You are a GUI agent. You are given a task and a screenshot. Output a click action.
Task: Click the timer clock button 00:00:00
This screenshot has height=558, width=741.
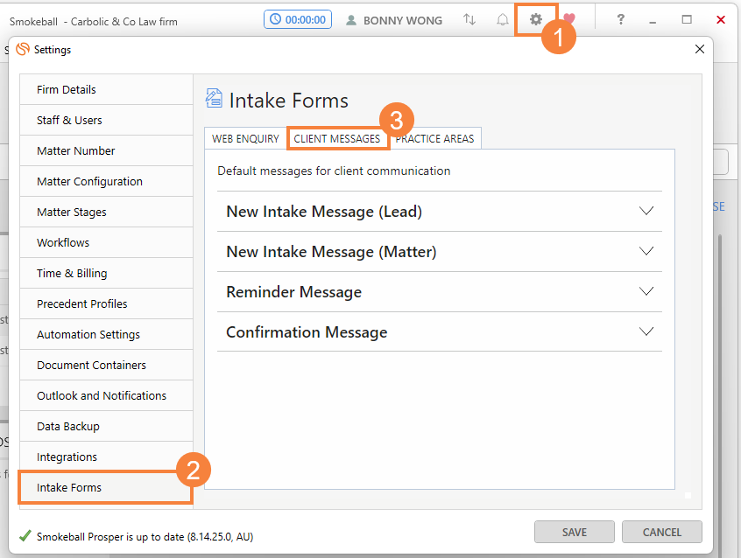click(298, 19)
